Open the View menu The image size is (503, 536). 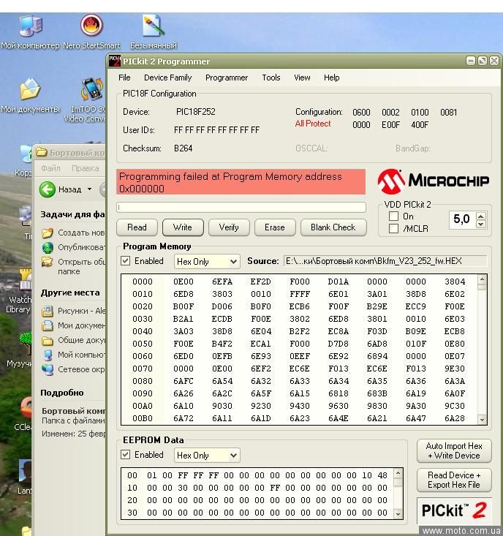click(x=302, y=78)
